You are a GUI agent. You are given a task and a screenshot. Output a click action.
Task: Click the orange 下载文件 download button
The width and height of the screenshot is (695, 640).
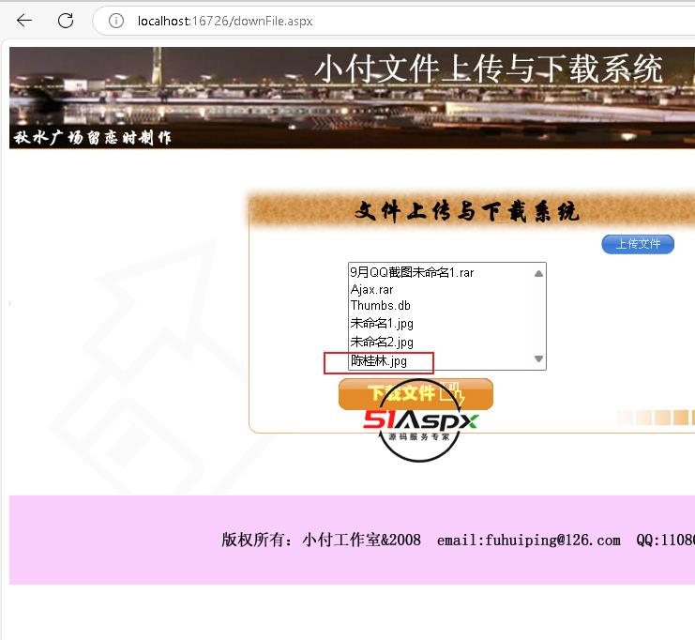point(415,394)
